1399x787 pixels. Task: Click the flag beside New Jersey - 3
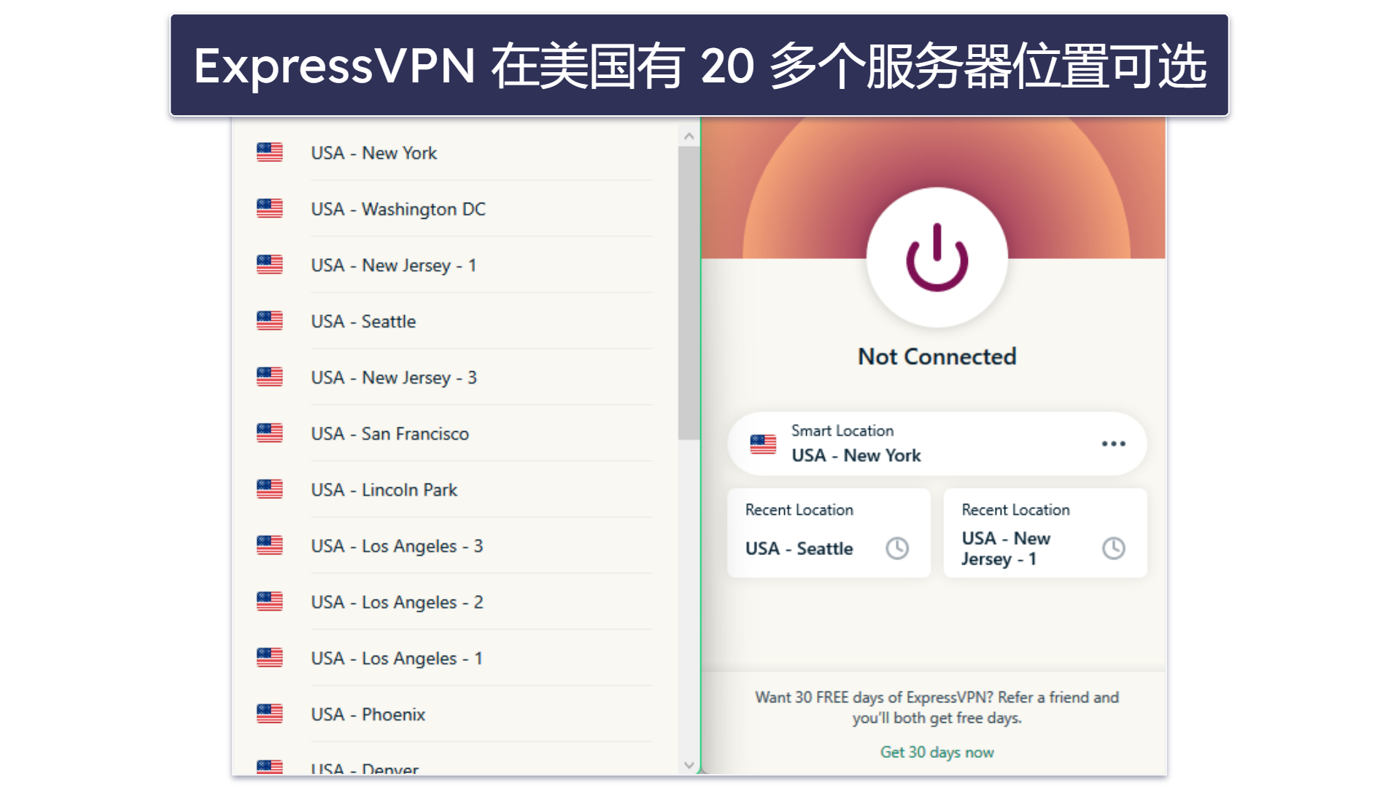(x=269, y=377)
